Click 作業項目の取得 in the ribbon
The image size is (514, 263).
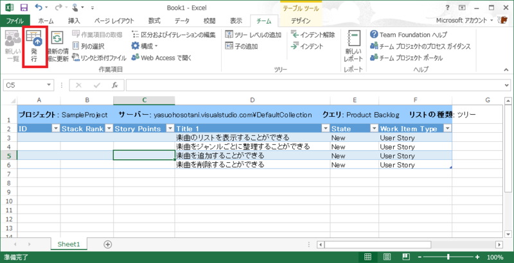pyautogui.click(x=97, y=35)
